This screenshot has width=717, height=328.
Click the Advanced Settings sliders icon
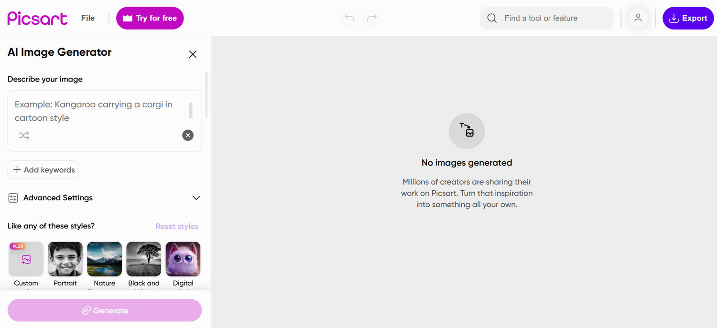pyautogui.click(x=13, y=198)
